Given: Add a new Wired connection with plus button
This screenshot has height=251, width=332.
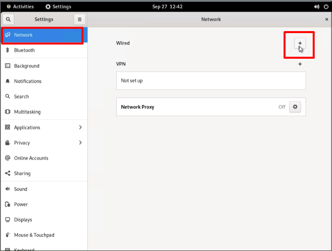Looking at the screenshot, I should coord(300,43).
